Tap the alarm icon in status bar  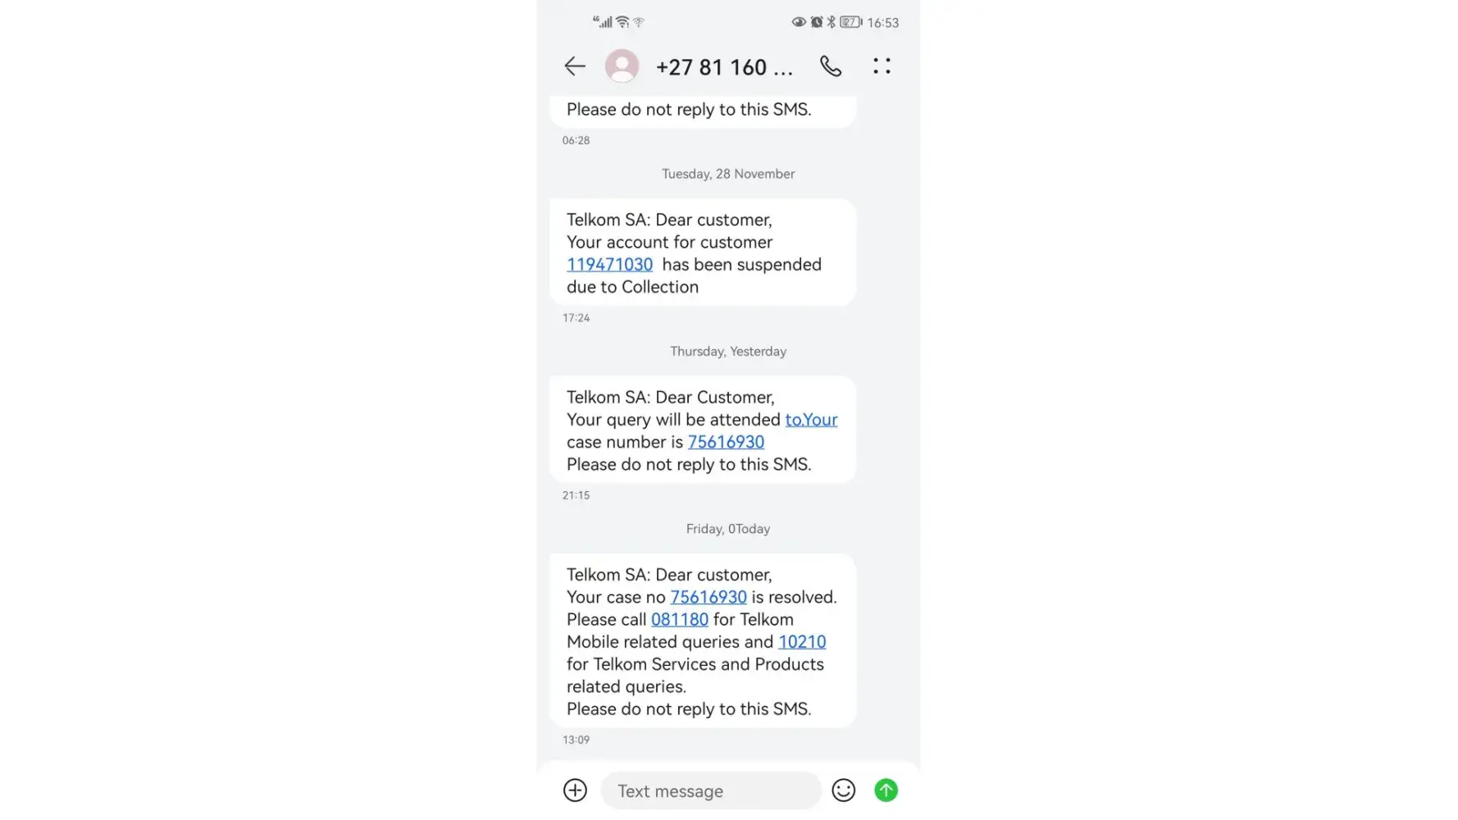coord(817,22)
